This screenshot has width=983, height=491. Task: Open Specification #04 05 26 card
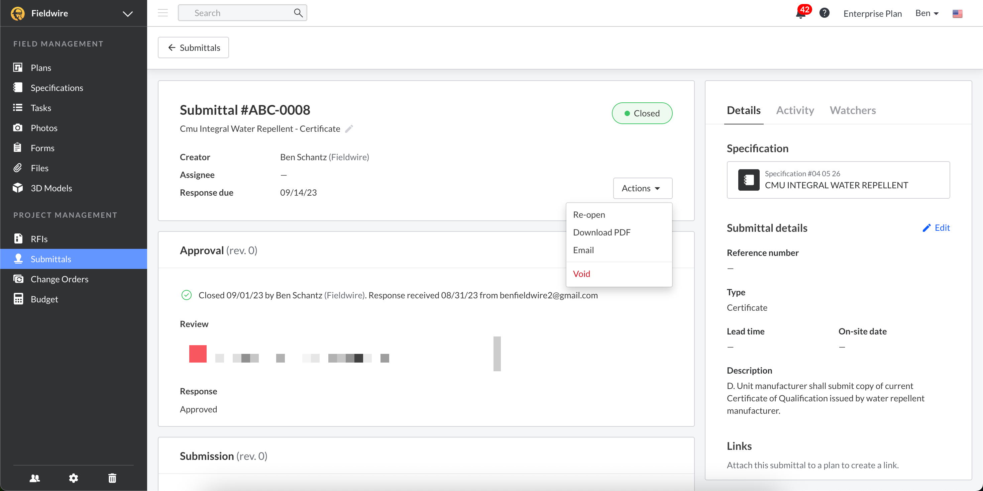point(838,180)
